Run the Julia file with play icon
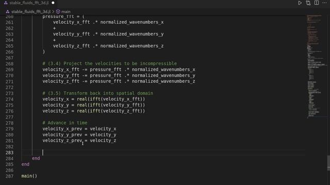The image size is (330, 185). (300, 3)
